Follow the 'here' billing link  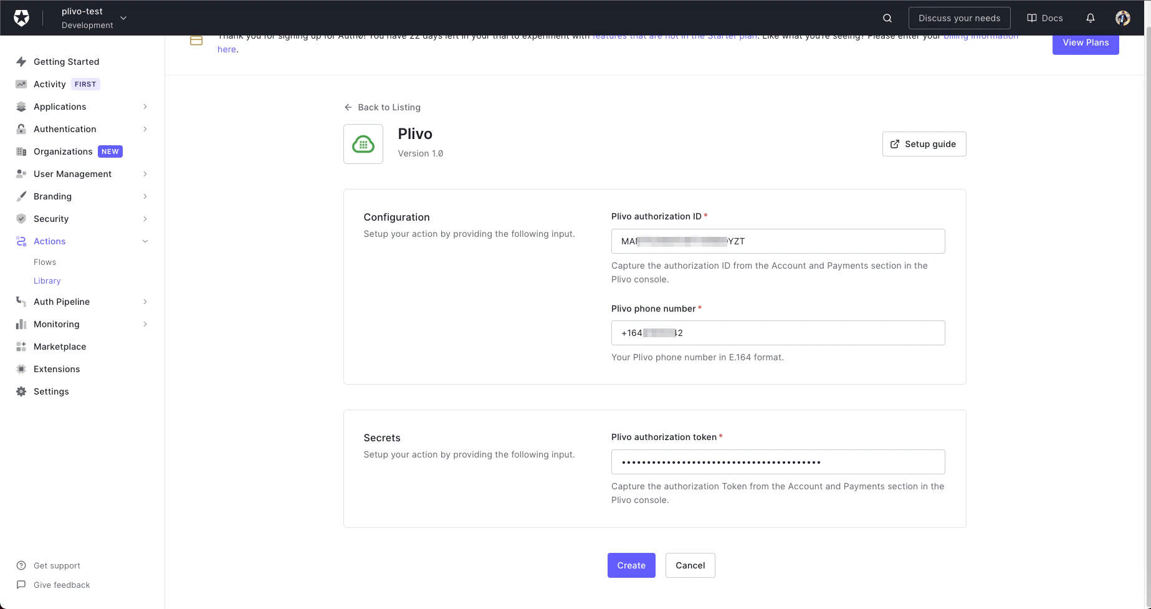click(227, 49)
